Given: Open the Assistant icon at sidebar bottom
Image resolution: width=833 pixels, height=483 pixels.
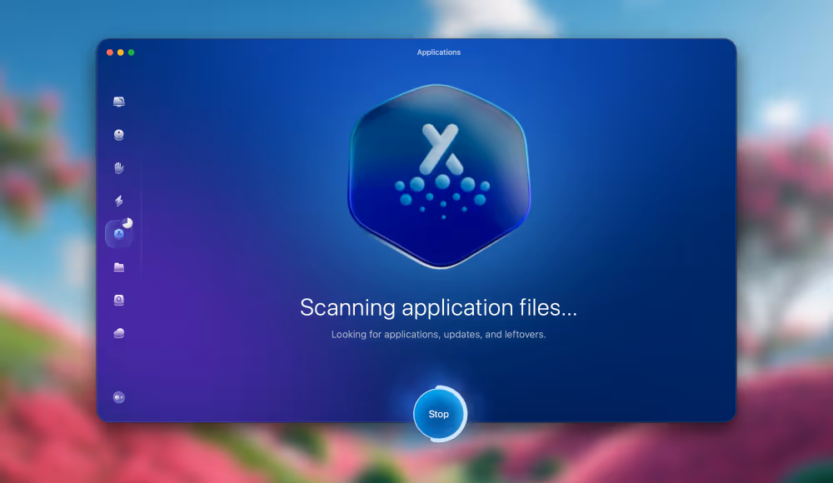Looking at the screenshot, I should click(118, 396).
